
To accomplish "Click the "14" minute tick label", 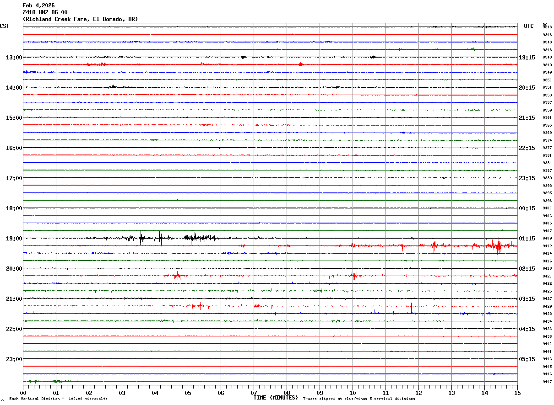I will point(484,393).
